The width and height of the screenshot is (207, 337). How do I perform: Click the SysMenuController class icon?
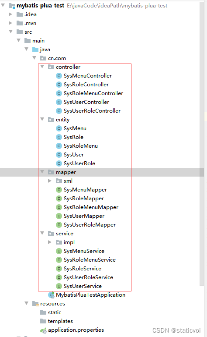tap(59, 76)
